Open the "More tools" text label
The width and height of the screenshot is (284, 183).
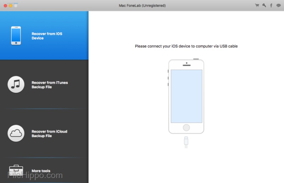pyautogui.click(x=41, y=171)
